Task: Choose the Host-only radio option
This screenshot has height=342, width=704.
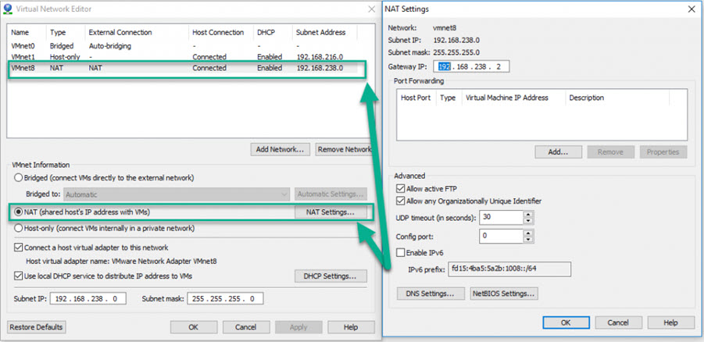Action: (x=20, y=228)
